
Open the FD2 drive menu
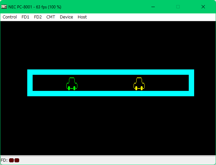(x=38, y=17)
